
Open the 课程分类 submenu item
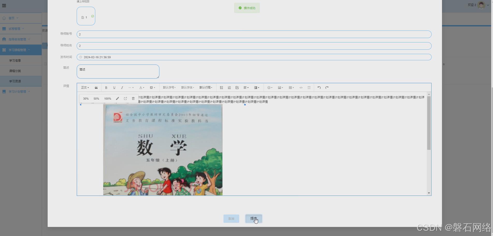coord(21,71)
